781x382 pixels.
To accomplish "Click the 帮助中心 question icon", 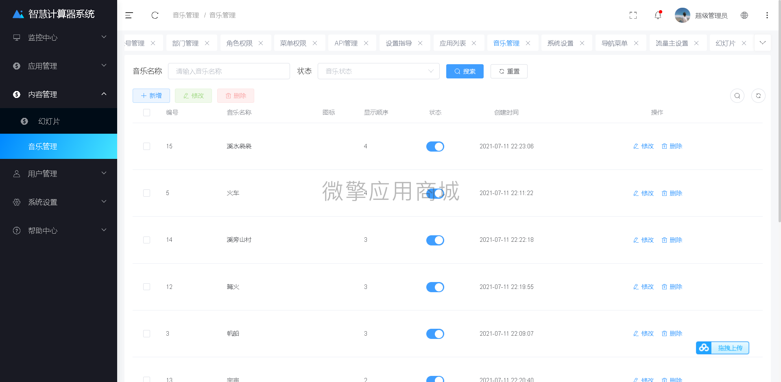I will pos(17,230).
